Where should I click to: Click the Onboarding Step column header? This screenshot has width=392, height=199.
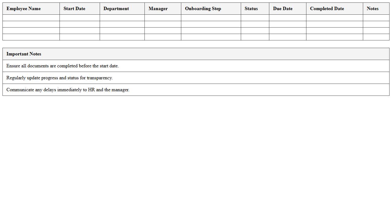(203, 9)
